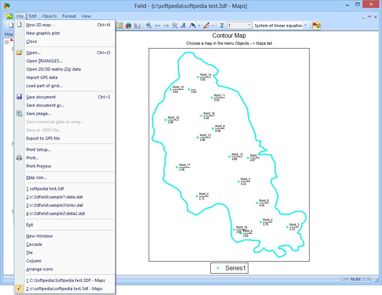Open the pointer tool dropdown arrow
This screenshot has height=295, width=382.
[199, 26]
